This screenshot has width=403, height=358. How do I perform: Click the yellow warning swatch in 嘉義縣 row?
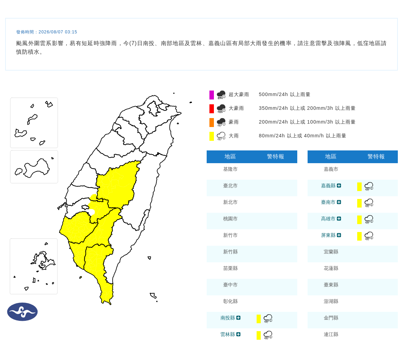pos(359,187)
